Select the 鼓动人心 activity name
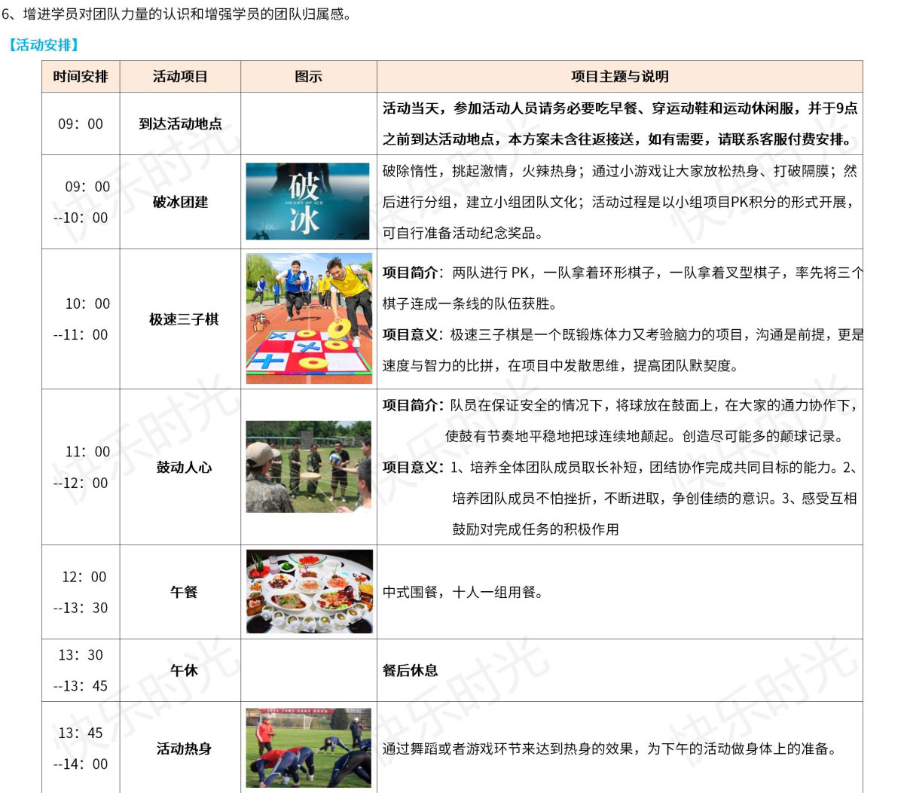The image size is (904, 793). (183, 467)
